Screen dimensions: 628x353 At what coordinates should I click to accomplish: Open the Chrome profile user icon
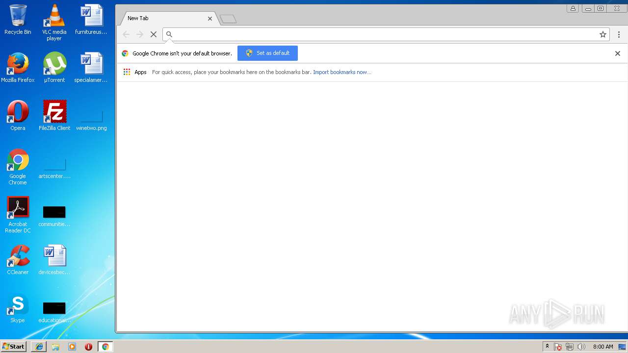(573, 8)
